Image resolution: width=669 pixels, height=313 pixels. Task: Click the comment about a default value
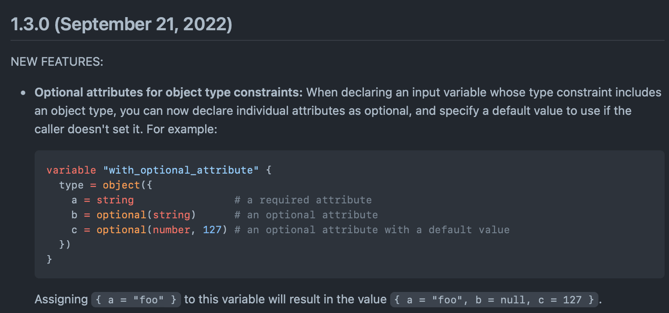372,230
